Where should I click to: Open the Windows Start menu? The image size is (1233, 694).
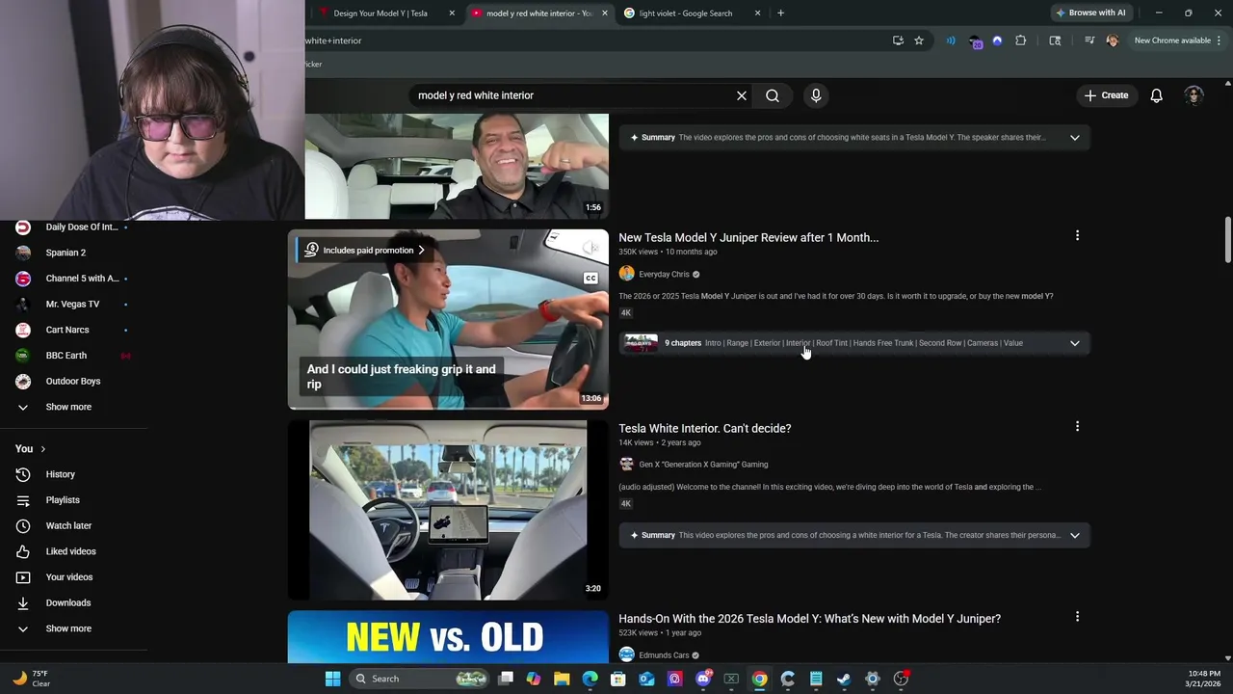[332, 679]
